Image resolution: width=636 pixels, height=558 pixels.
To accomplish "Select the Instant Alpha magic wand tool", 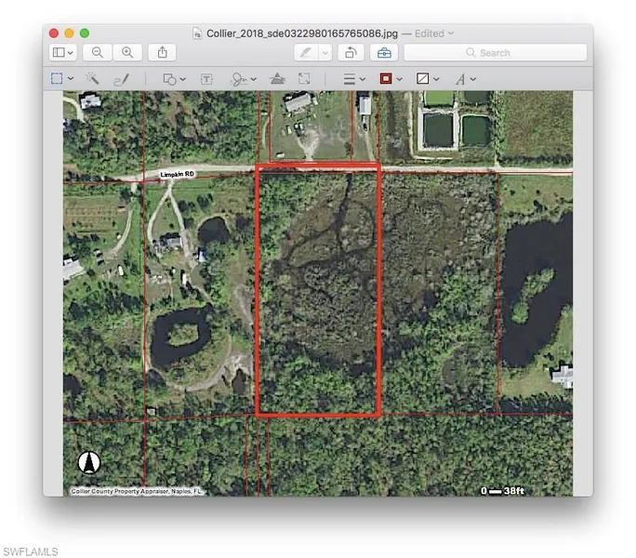I will (x=93, y=80).
